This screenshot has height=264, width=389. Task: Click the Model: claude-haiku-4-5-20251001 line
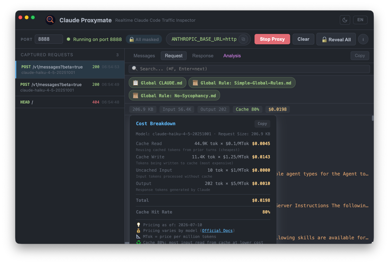[x=174, y=134]
